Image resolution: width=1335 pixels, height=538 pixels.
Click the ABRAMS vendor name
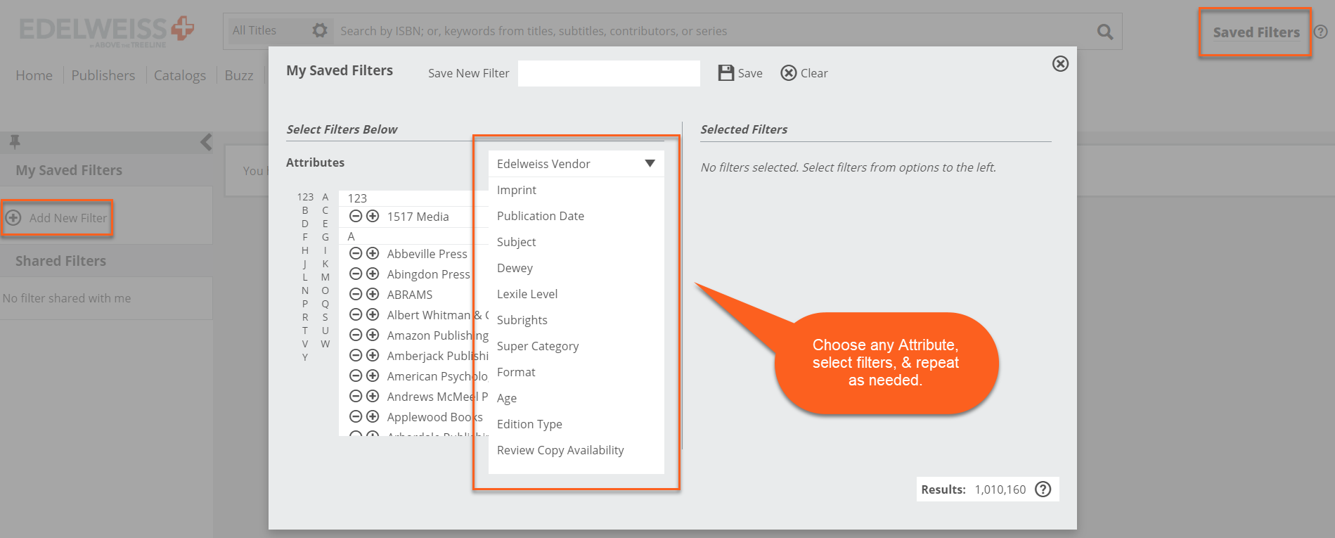(x=410, y=295)
